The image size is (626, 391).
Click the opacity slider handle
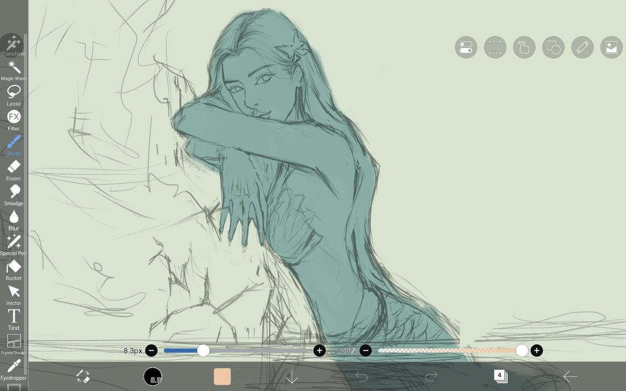coord(522,351)
